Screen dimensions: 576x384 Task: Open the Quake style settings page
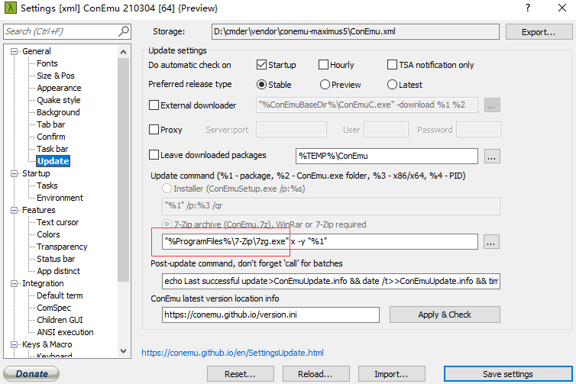point(58,100)
